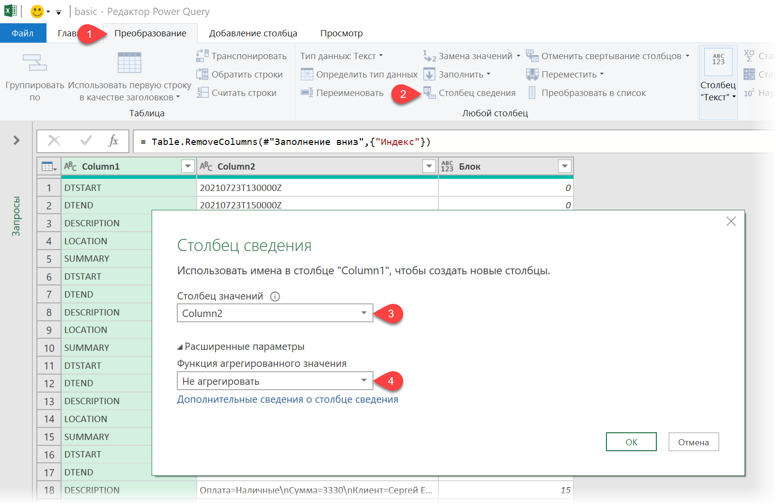Expand the Запросы side pane
Viewport: 776px width, 504px height.
click(16, 141)
